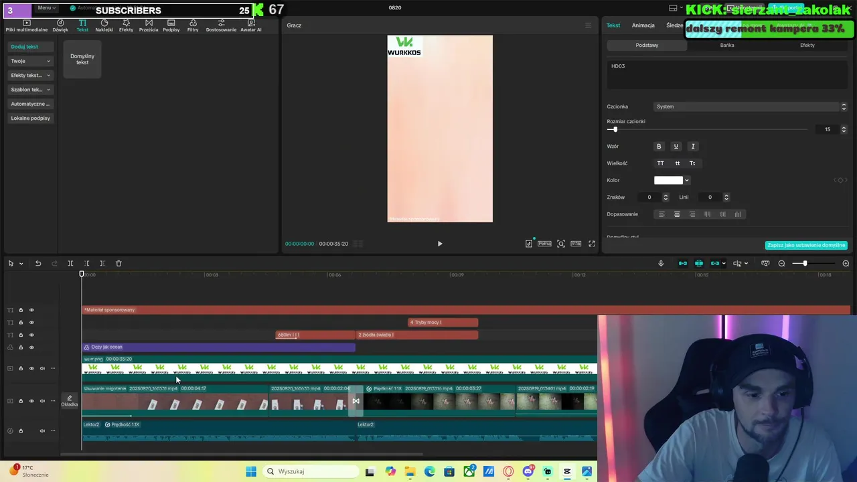Screen dimensions: 857x482
Task: Open the Filtry filters library
Action: (193, 25)
